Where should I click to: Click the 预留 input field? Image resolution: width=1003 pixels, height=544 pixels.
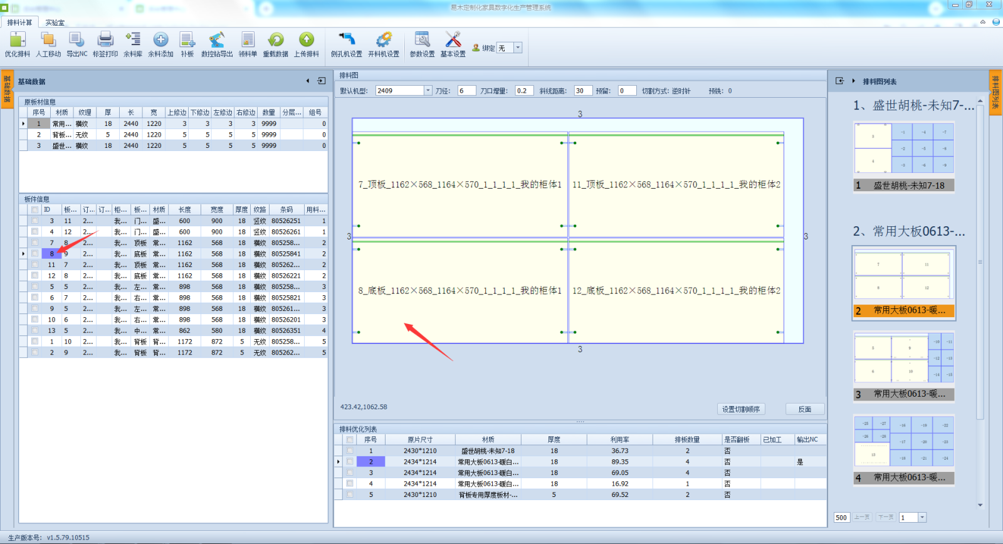pyautogui.click(x=627, y=91)
